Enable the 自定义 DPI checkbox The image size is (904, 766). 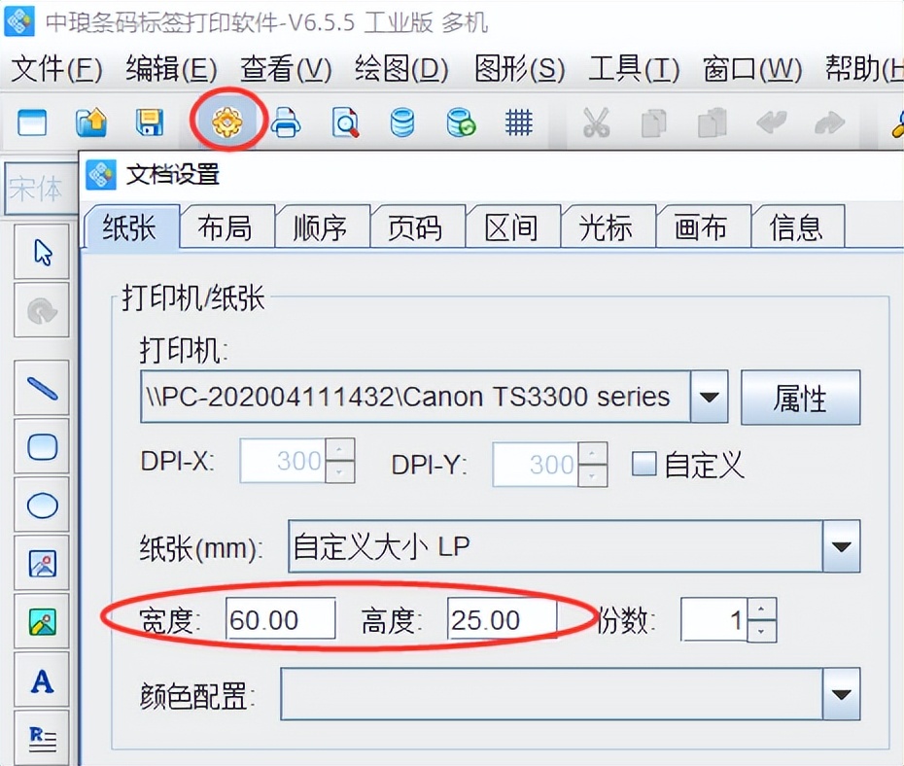(x=643, y=466)
